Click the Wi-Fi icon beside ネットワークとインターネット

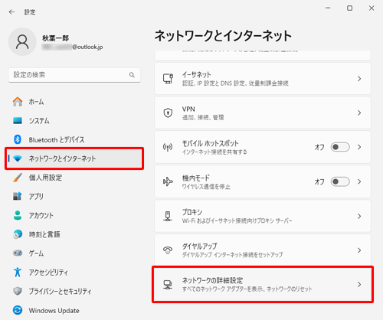18,158
